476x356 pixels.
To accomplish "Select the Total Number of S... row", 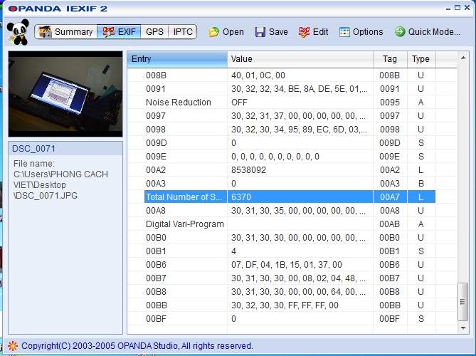I will [x=290, y=197].
